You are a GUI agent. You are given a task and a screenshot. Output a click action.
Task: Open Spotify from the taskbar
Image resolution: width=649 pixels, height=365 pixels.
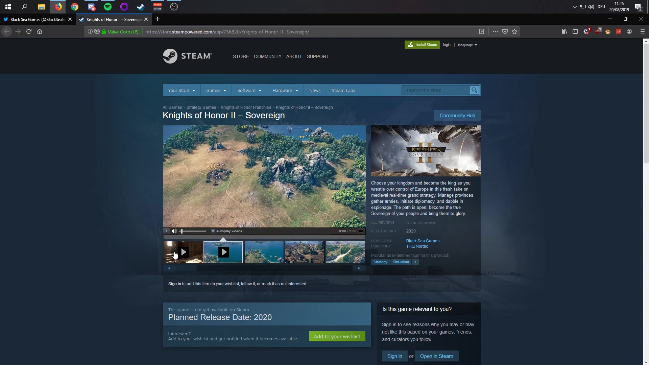[108, 7]
